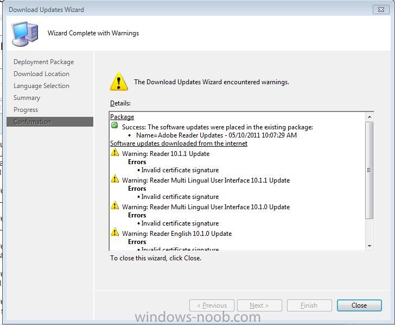Click 'Warning: Reader English 10.1.0 Update' text
The width and height of the screenshot is (395, 325).
(x=177, y=233)
